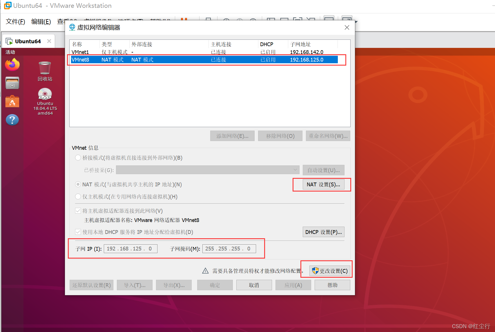Click the 帮助 button
Viewport: 495px width, 332px height.
(332, 285)
